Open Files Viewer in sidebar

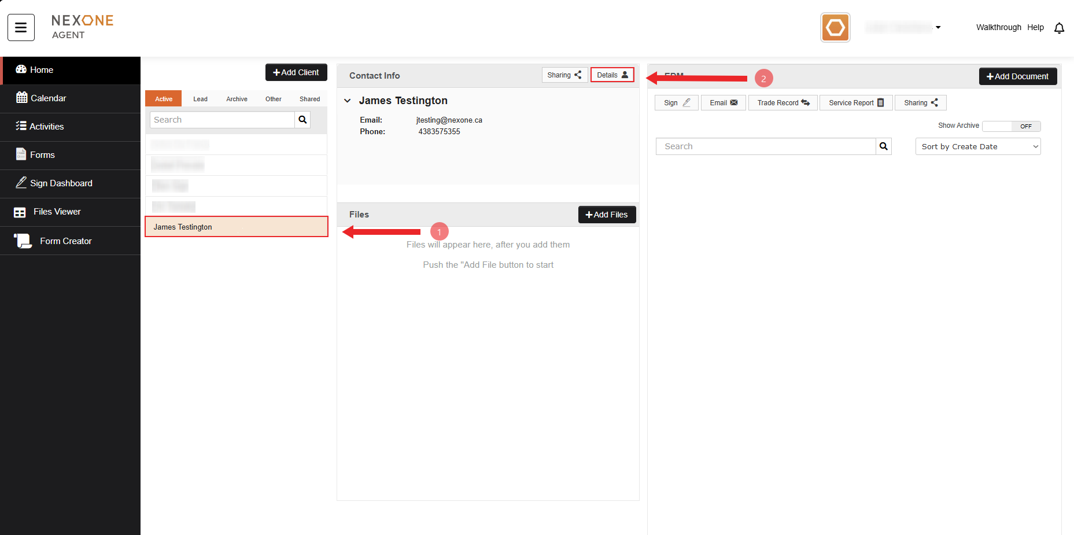57,212
